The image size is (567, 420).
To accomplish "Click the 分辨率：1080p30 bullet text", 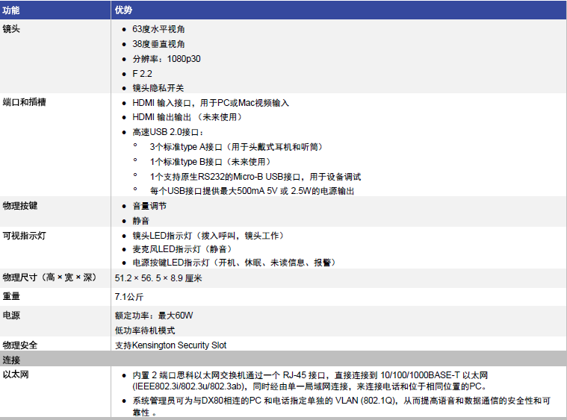I will (x=167, y=59).
